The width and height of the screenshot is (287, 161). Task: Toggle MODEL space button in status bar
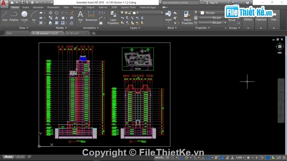(160, 157)
